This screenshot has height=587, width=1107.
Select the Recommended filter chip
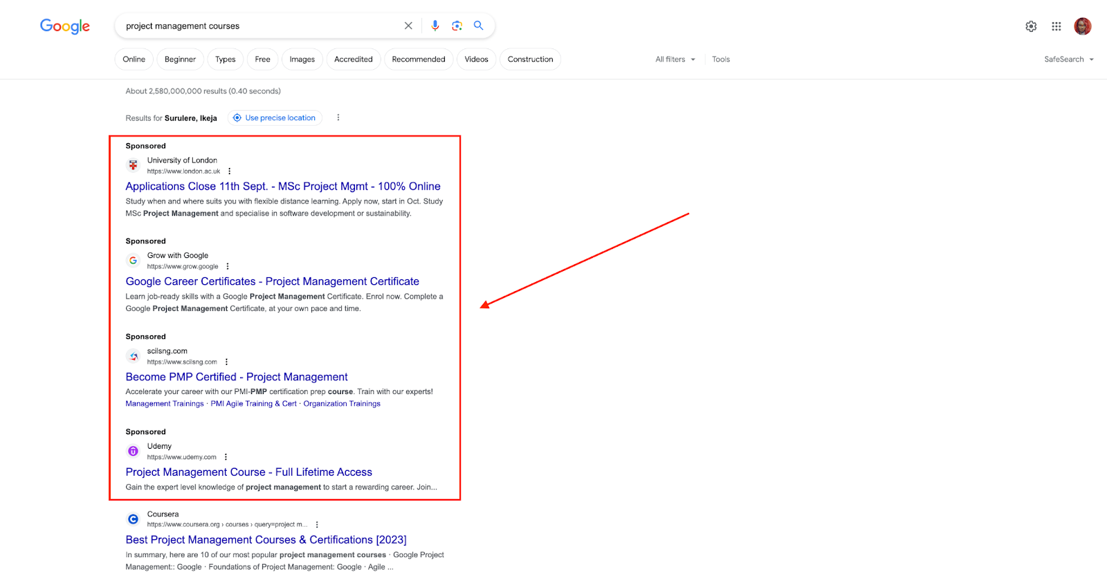click(419, 59)
